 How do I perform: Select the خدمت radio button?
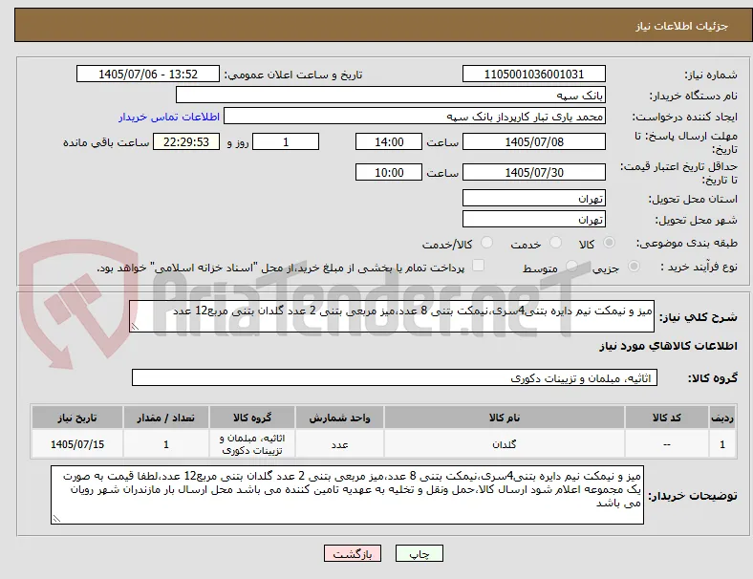555,243
